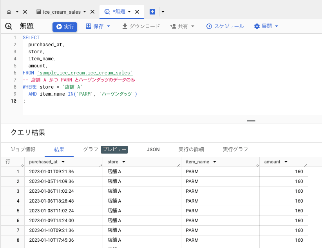Expand the 展開 gear menu
Image resolution: width=322 pixels, height=248 pixels.
[x=266, y=26]
